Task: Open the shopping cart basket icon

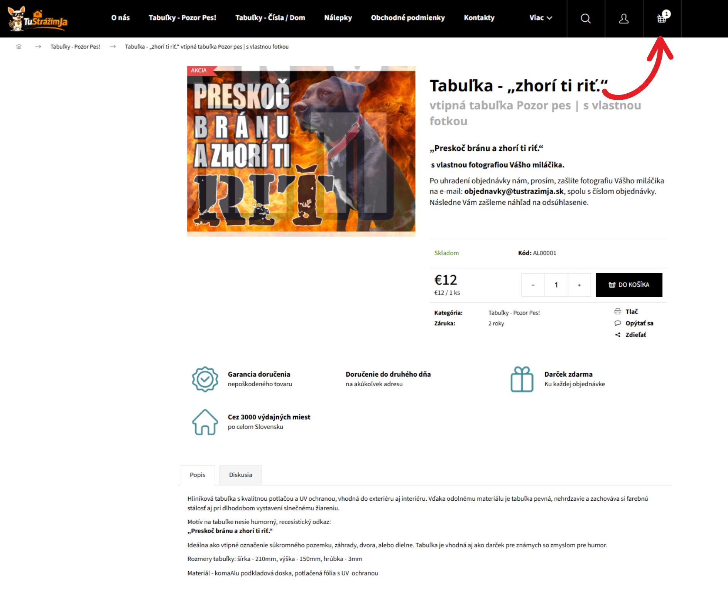Action: [662, 18]
